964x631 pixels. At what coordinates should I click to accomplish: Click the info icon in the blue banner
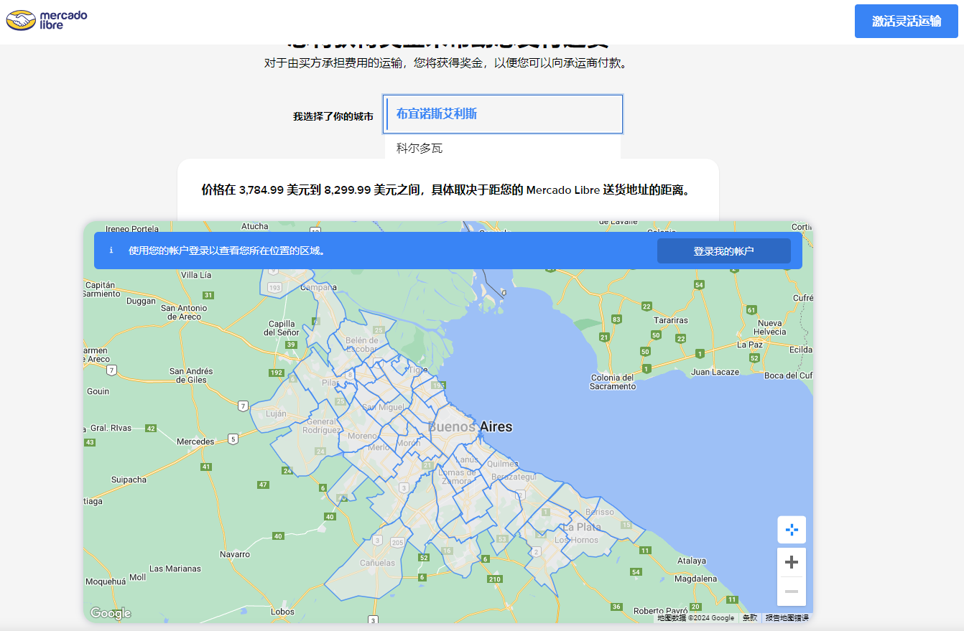pos(111,251)
